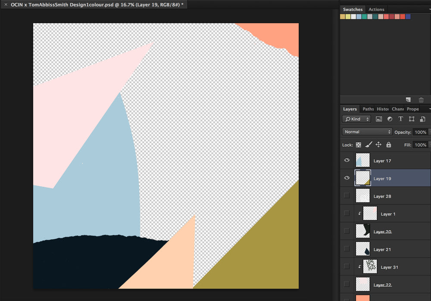
Task: Select the Layer 20 name
Action: [382, 232]
